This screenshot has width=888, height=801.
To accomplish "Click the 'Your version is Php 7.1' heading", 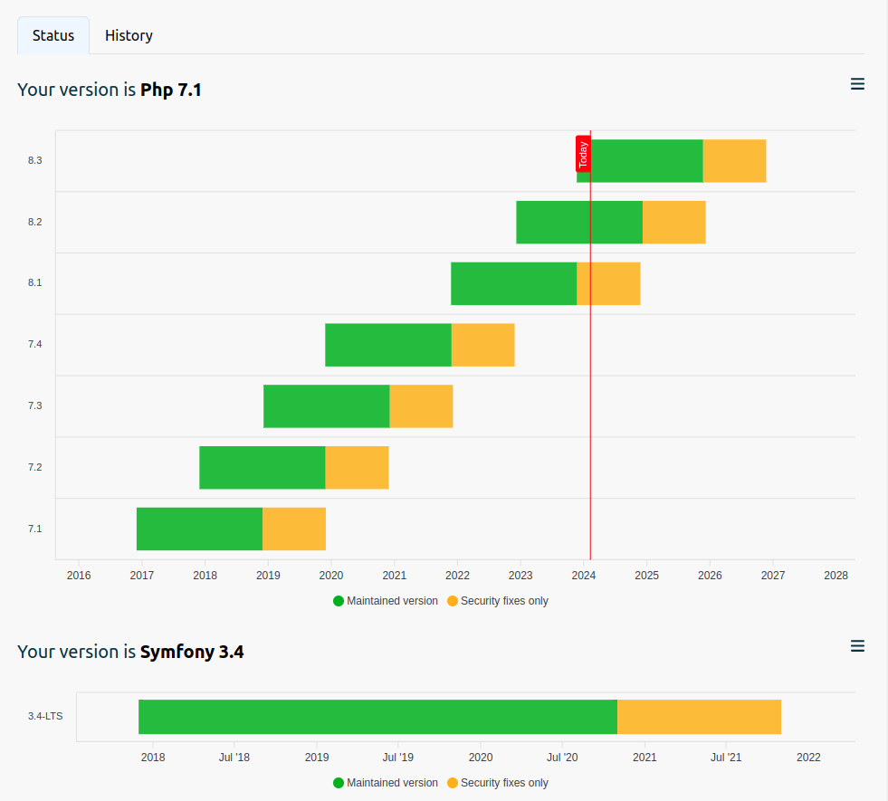I will tap(110, 90).
